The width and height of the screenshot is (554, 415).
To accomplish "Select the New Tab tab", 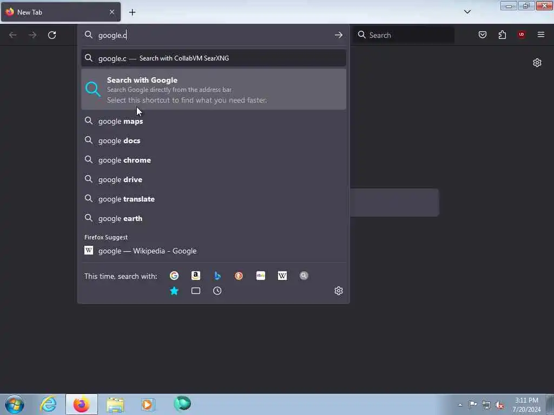I will pos(61,12).
